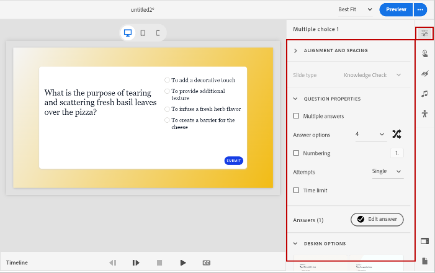Open the Audio panel music note icon
Screen dimensions: 435x273
coord(424,94)
